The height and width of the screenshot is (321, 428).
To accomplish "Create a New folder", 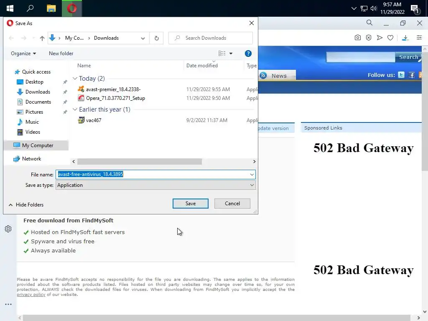I will click(61, 53).
